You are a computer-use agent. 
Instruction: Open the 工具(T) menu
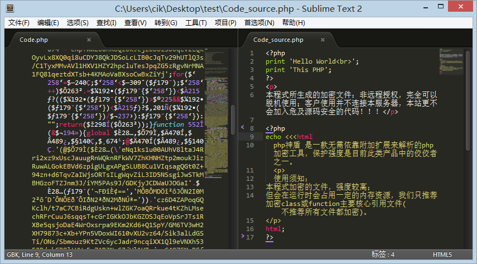196,23
